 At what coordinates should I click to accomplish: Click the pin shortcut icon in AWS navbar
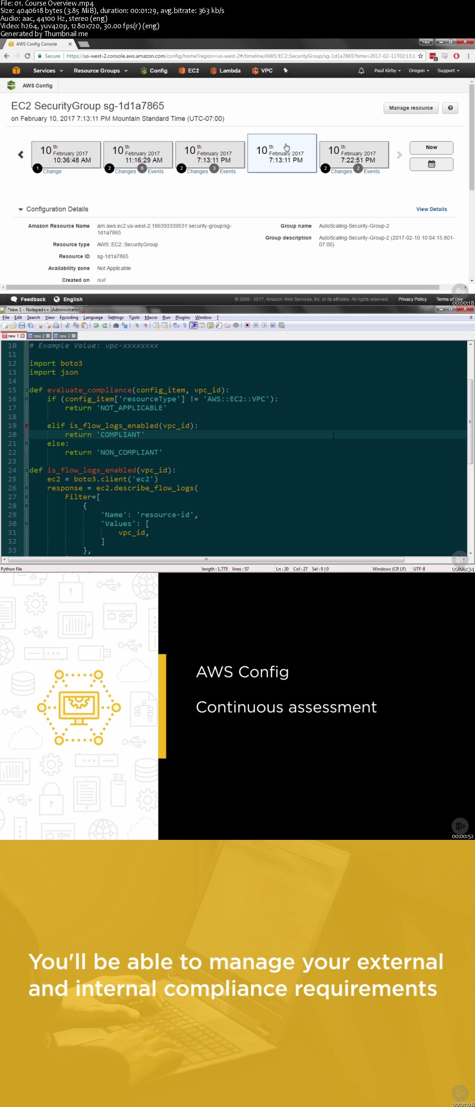click(x=286, y=70)
